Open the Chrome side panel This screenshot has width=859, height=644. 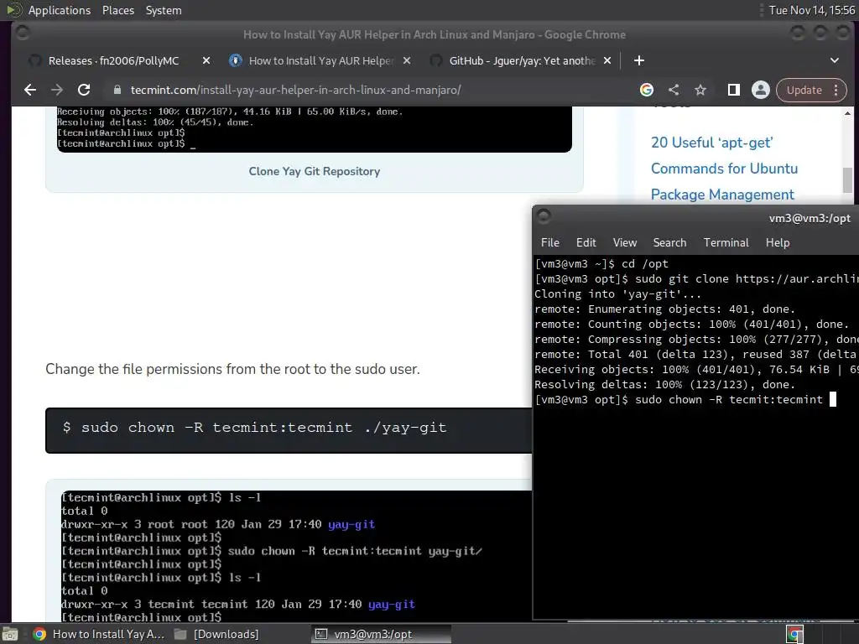coord(733,90)
